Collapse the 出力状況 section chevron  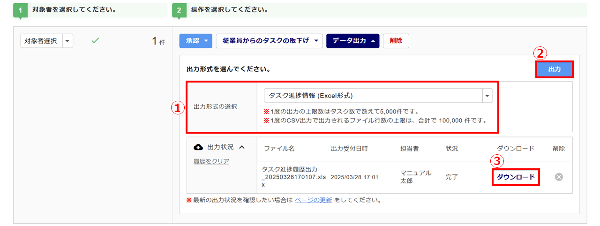coord(242,147)
